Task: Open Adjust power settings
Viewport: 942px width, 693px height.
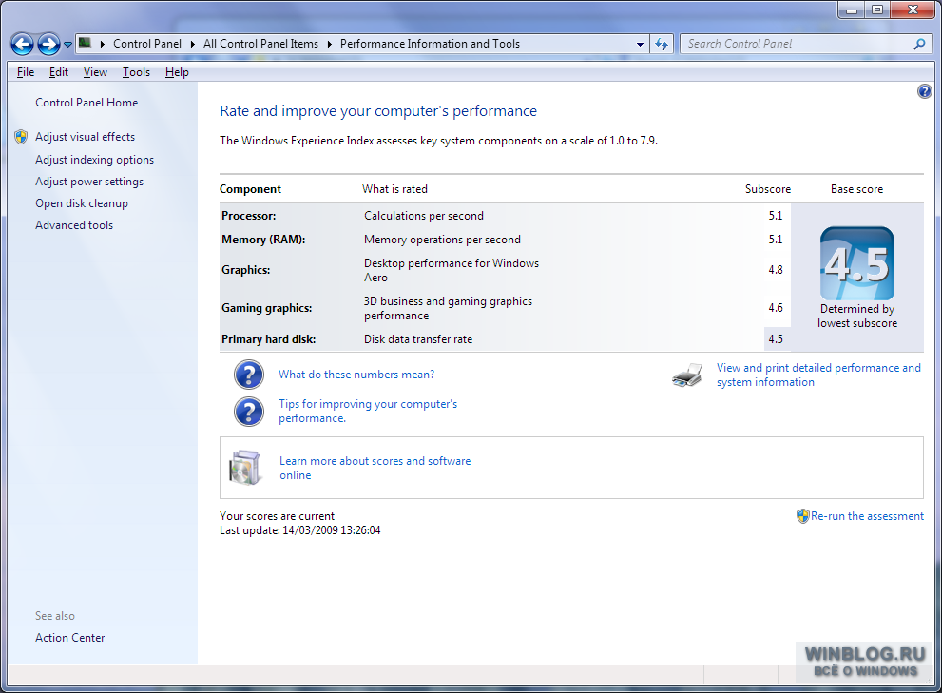Action: pyautogui.click(x=89, y=182)
